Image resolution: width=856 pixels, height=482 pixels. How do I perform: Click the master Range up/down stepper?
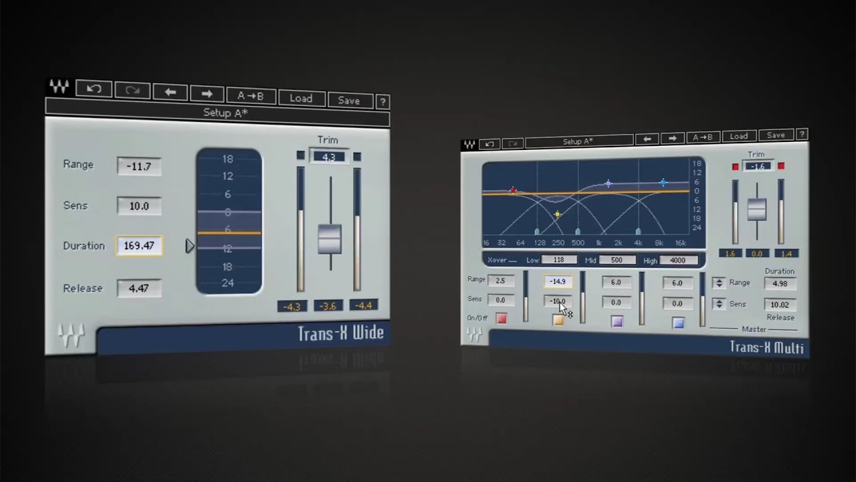(718, 283)
